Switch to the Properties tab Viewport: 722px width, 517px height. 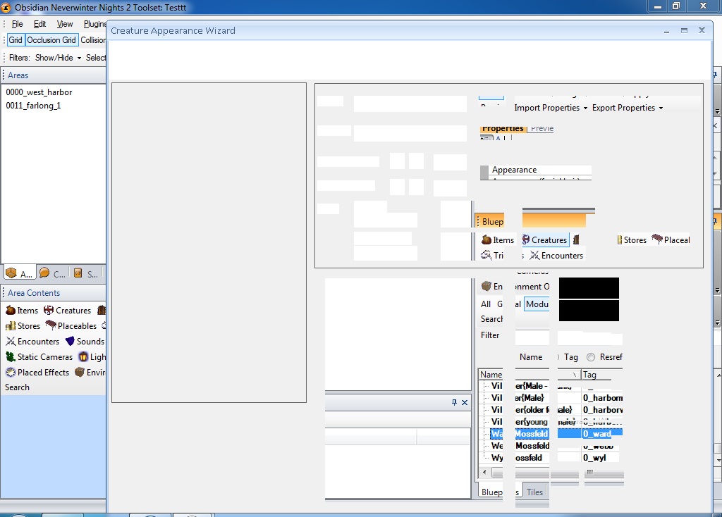[x=502, y=128]
